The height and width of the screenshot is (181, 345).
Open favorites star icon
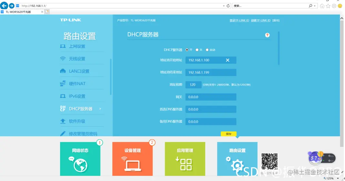pos(328,6)
